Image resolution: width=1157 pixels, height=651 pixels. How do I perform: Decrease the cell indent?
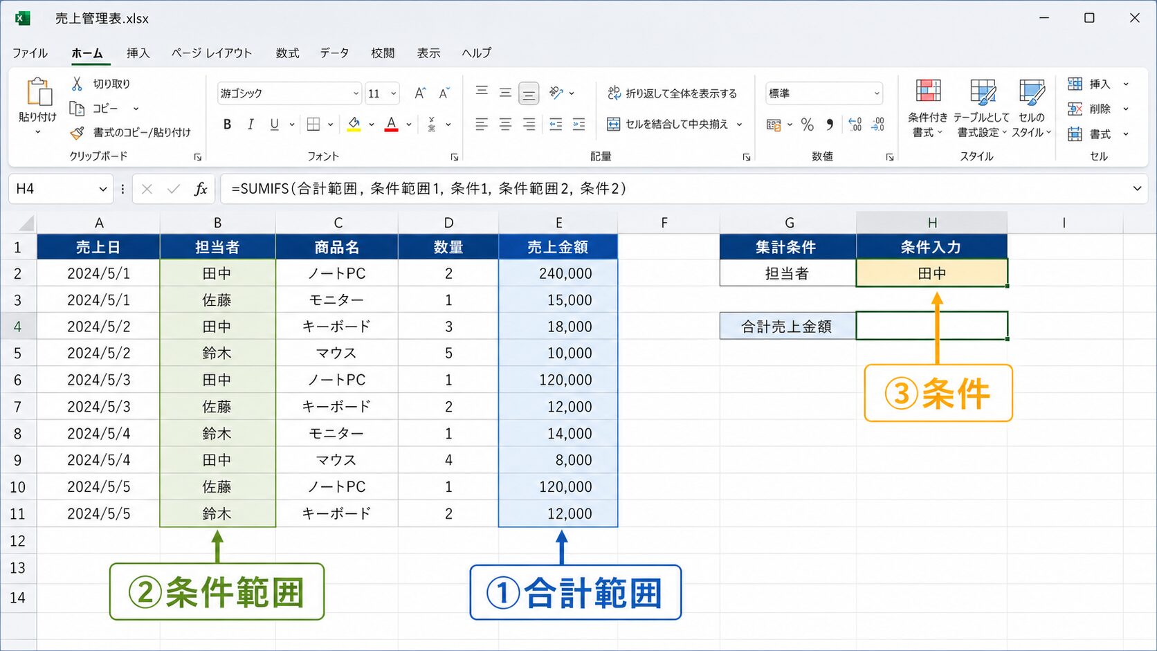[x=556, y=125]
